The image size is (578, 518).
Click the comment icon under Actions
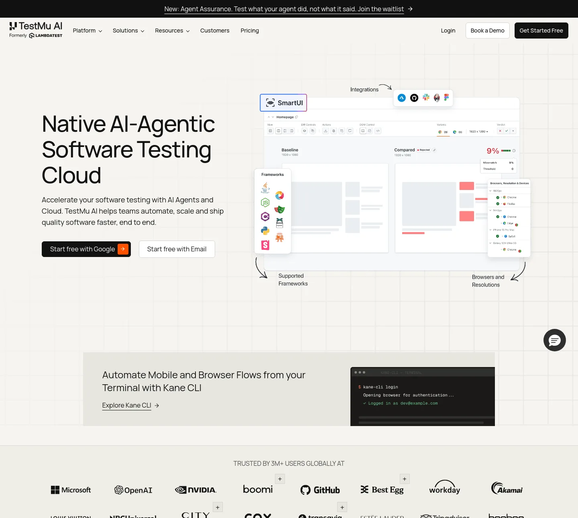[350, 131]
